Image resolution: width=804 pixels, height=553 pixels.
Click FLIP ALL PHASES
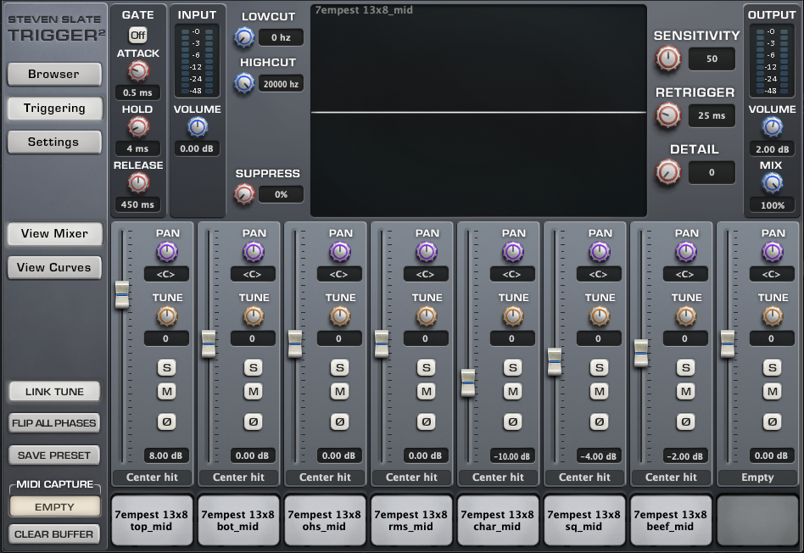click(54, 423)
